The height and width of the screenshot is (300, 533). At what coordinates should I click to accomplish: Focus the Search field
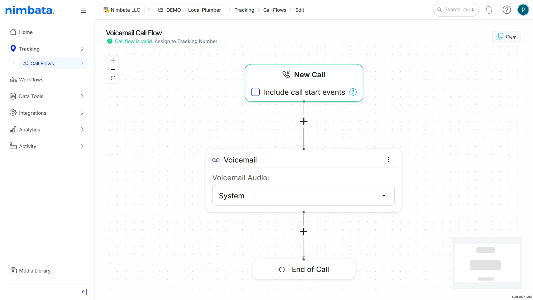456,10
